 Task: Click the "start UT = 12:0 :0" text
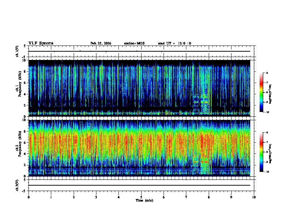coord(174,43)
